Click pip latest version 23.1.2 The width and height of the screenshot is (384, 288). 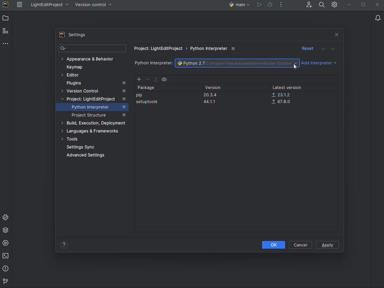pyautogui.click(x=283, y=95)
